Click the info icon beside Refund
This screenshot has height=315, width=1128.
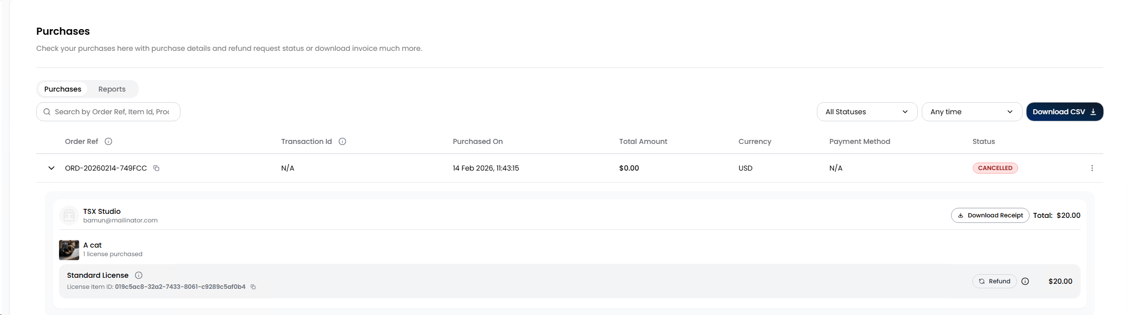(x=1025, y=281)
